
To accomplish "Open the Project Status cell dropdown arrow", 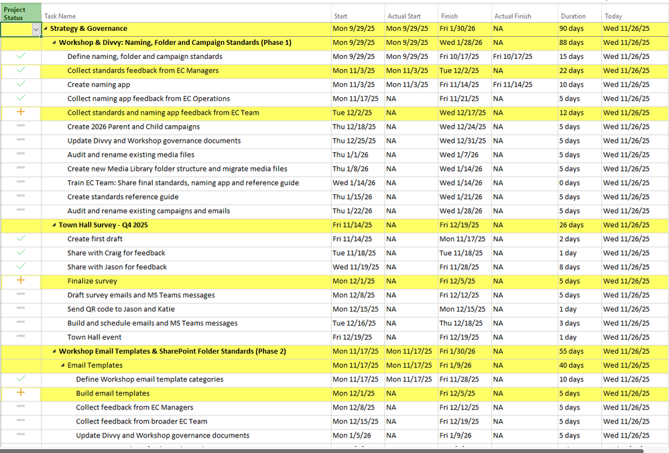I will 36,29.
